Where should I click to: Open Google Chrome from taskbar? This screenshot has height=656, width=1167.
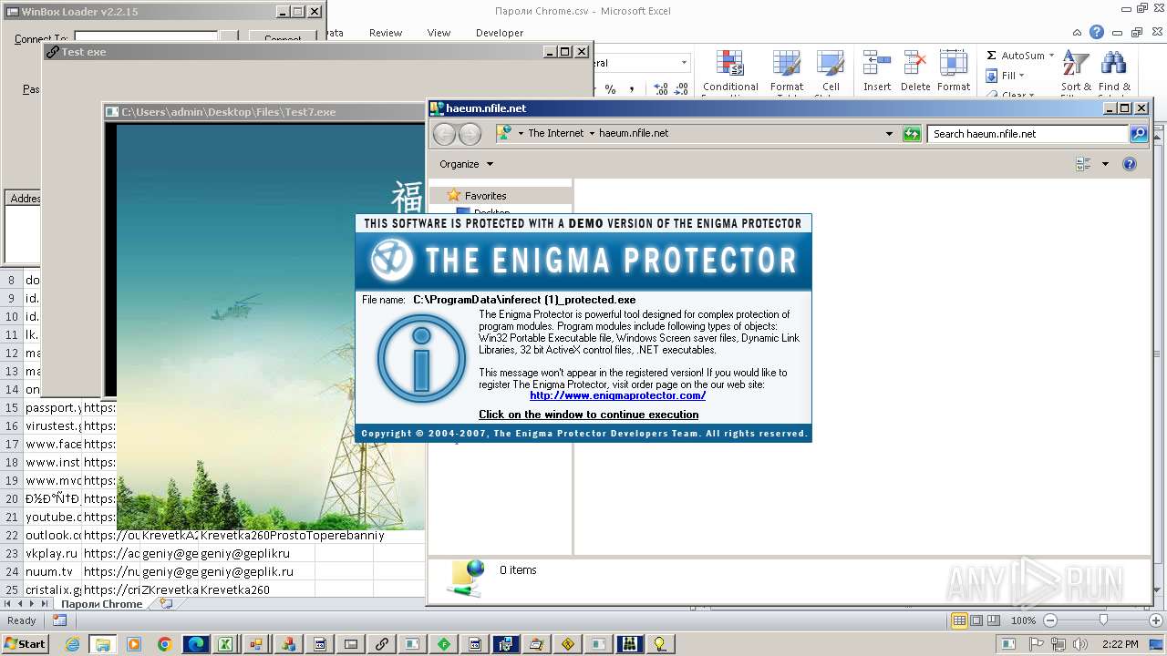pyautogui.click(x=164, y=644)
